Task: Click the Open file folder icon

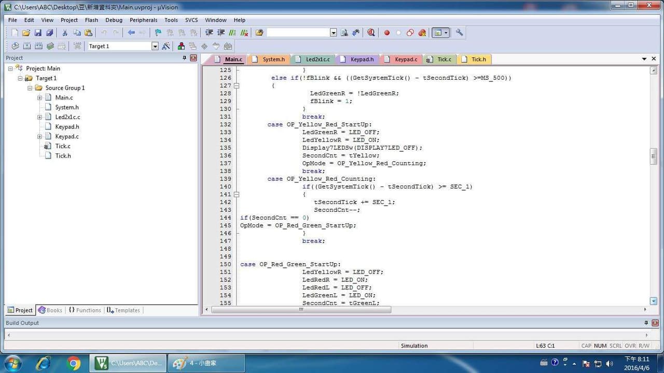Action: point(26,33)
